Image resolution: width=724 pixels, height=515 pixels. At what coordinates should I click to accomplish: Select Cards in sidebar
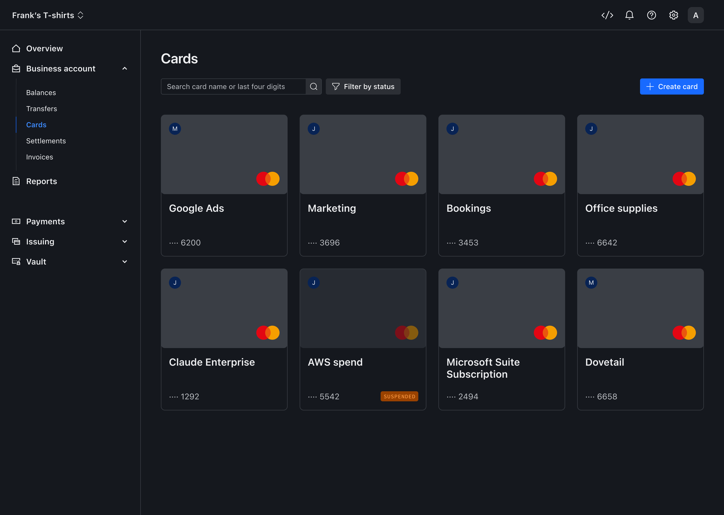[x=36, y=125]
